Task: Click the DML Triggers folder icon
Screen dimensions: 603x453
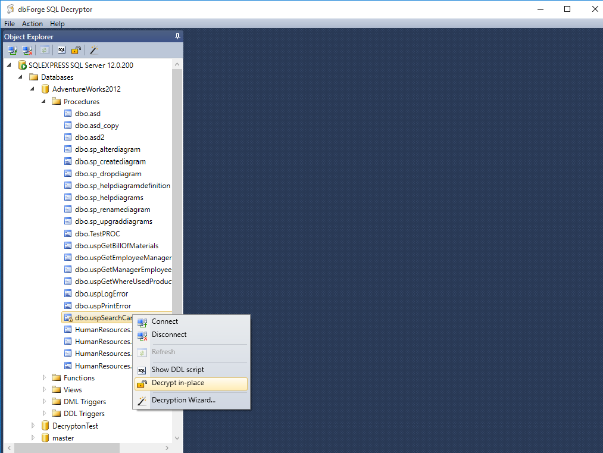Action: [56, 401]
